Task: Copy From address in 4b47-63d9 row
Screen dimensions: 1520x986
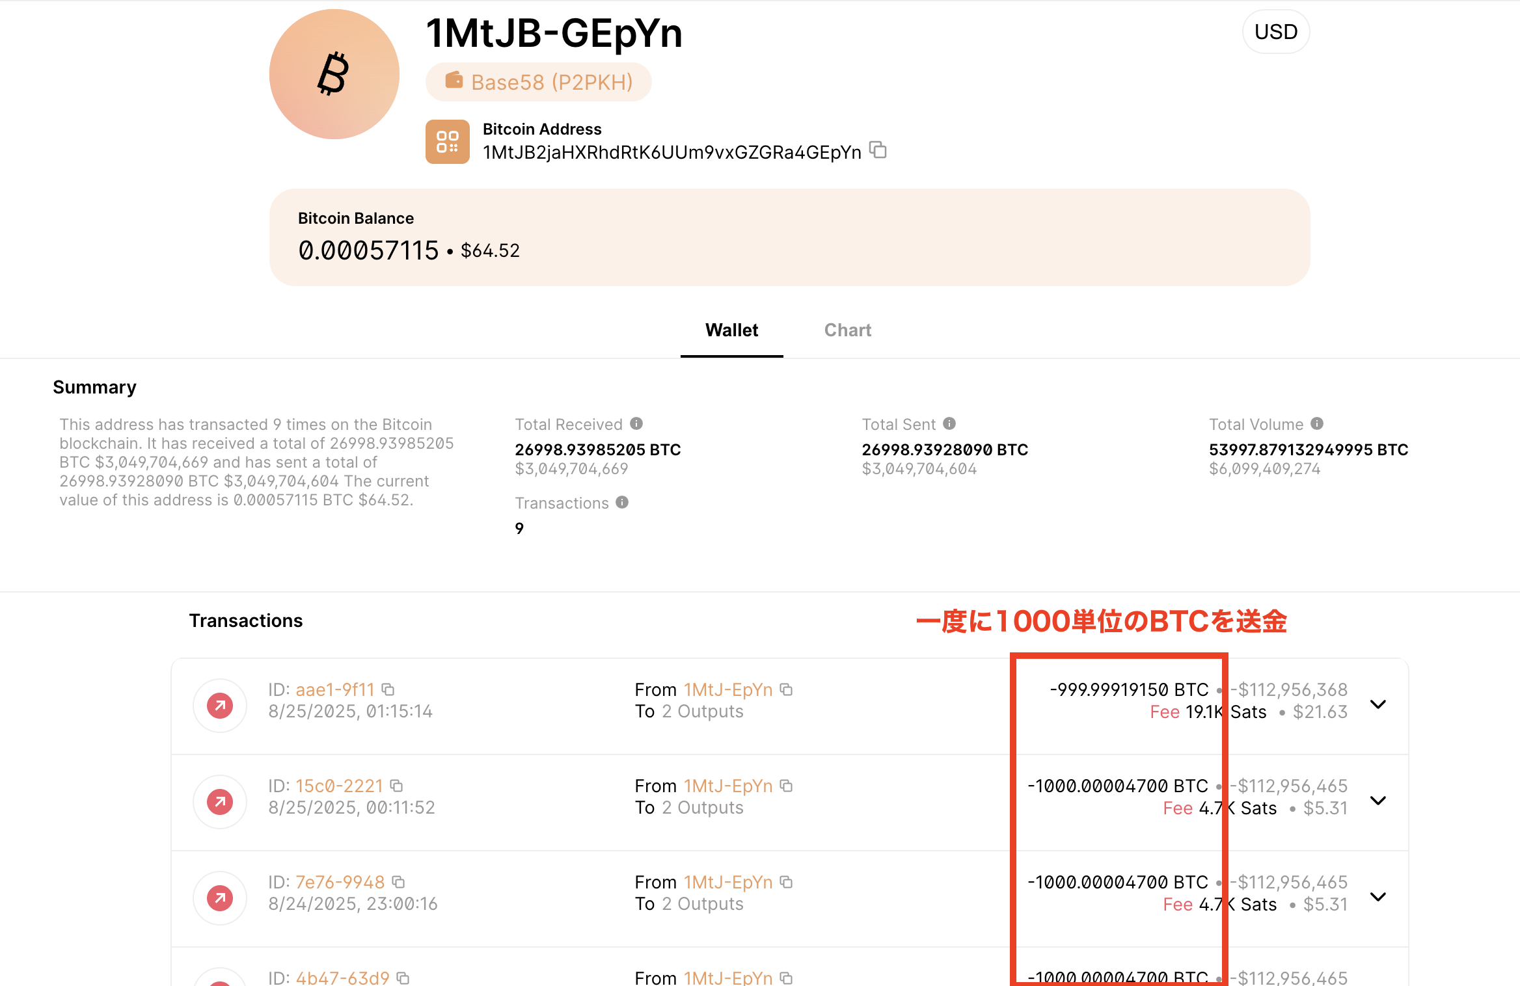Action: pyautogui.click(x=787, y=978)
